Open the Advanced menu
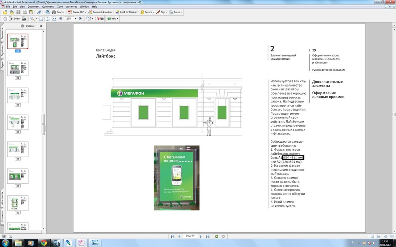396x247 pixels. [72, 6]
